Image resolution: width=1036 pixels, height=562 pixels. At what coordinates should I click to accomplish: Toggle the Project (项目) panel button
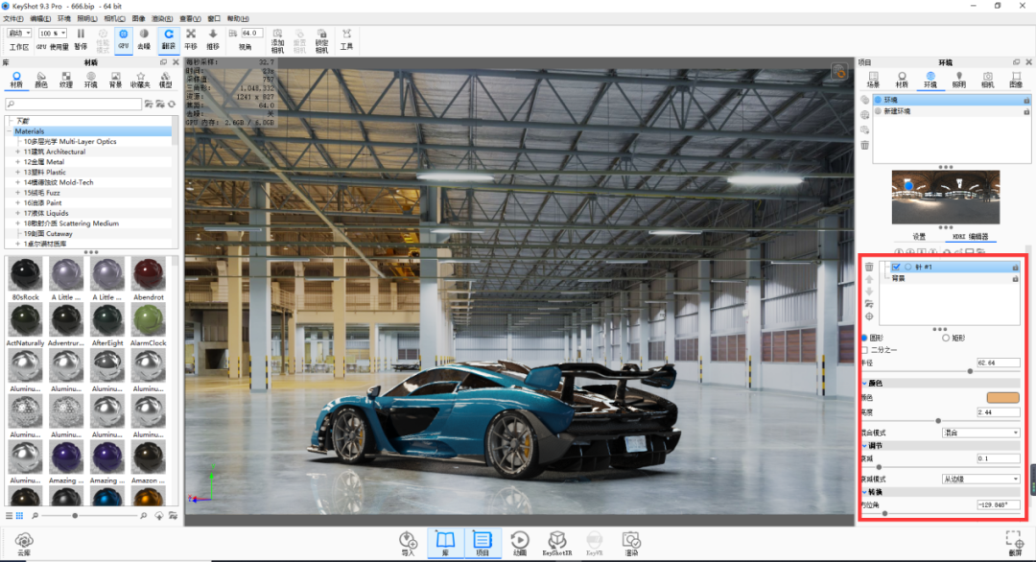[x=483, y=544]
